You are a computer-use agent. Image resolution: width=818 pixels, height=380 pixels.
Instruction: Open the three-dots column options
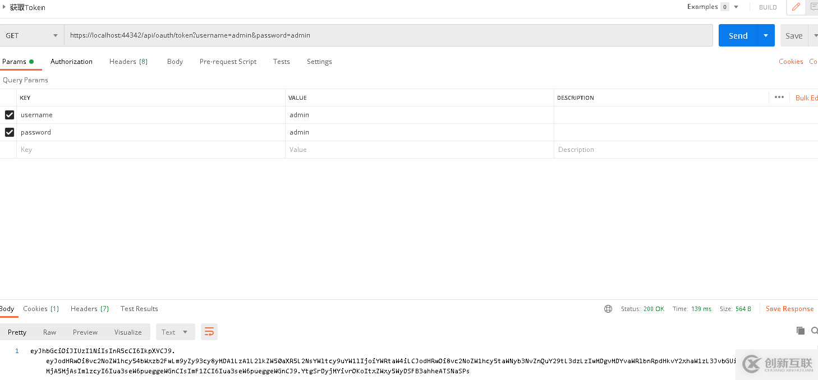click(779, 97)
